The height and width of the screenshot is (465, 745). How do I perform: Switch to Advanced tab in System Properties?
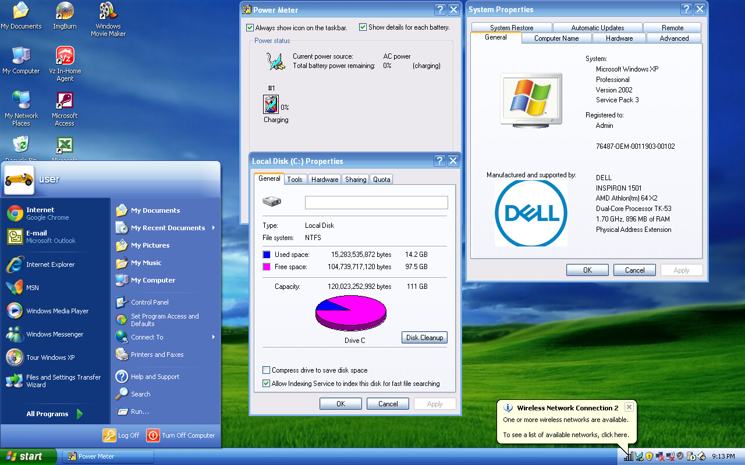click(674, 38)
